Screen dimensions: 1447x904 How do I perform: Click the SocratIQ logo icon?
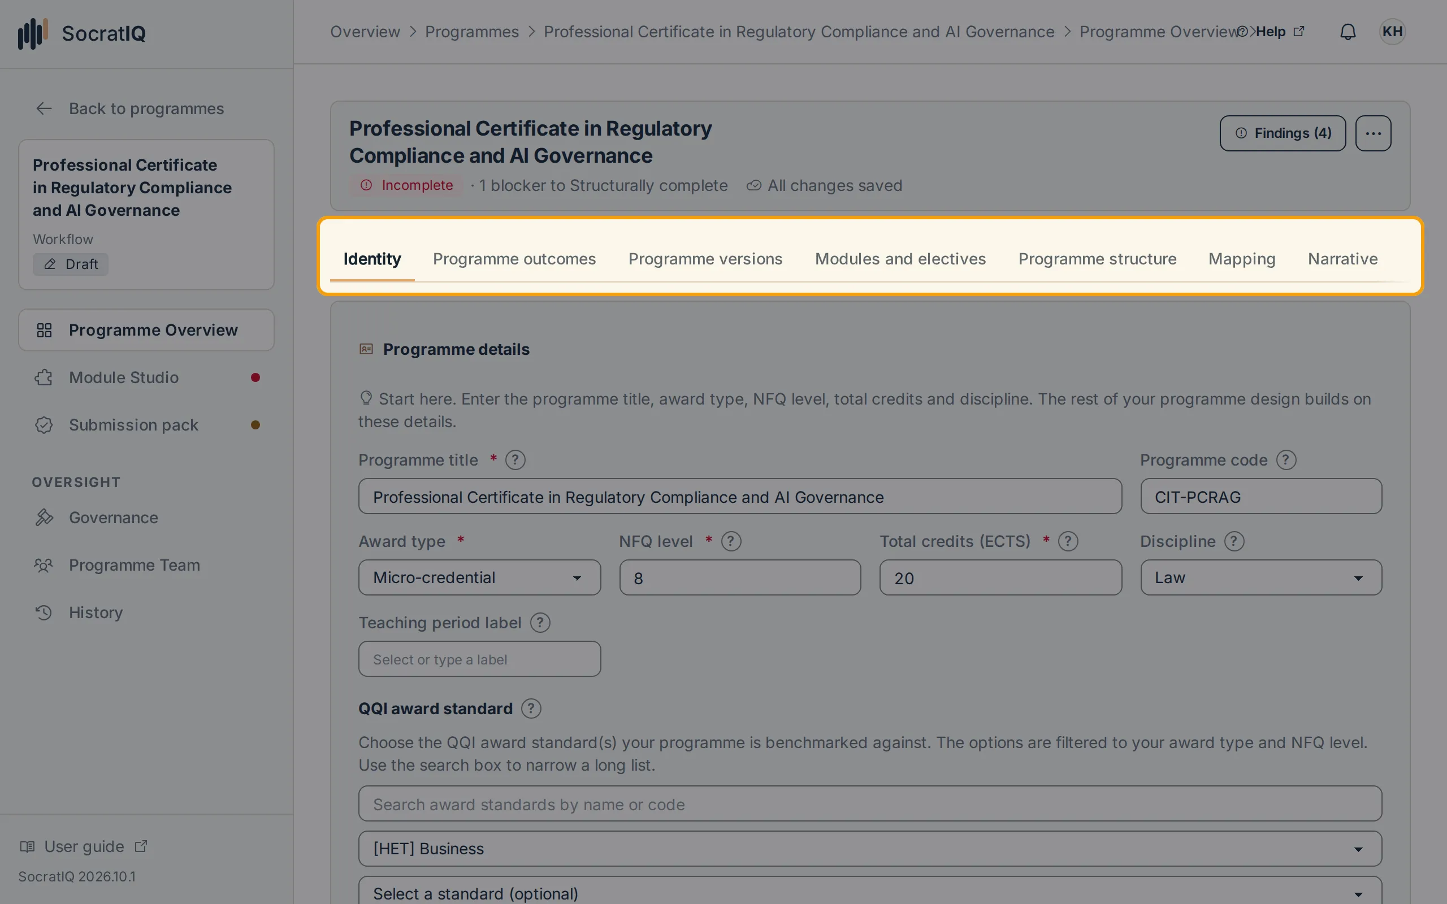pos(33,33)
